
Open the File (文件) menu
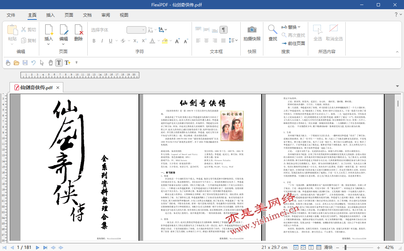pos(11,15)
